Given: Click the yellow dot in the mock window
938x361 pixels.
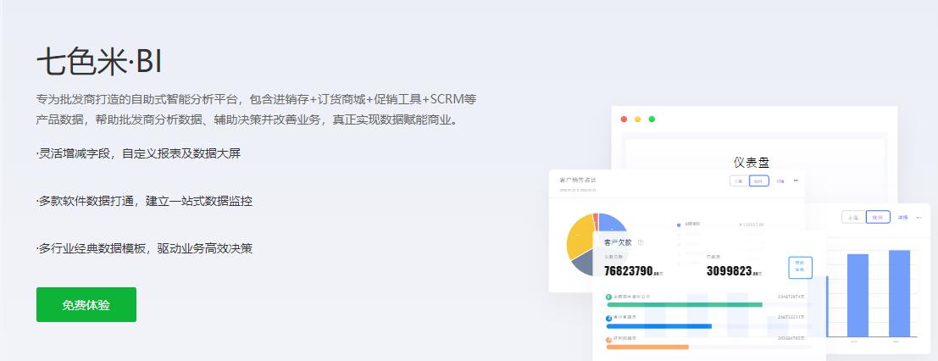Looking at the screenshot, I should click(638, 119).
